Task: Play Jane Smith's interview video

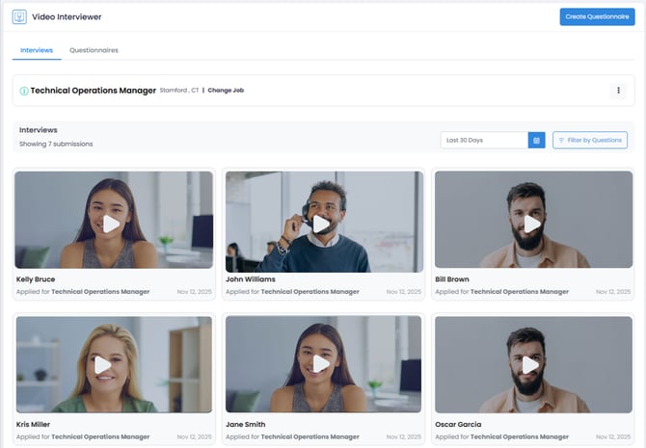Action: pyautogui.click(x=322, y=364)
